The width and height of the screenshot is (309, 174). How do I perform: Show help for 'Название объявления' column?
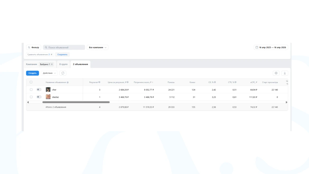pos(68,83)
